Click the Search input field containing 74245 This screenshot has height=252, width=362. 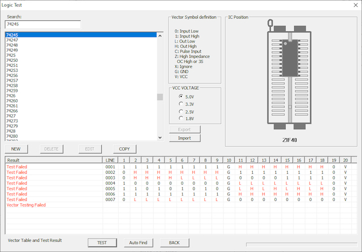tap(43, 24)
